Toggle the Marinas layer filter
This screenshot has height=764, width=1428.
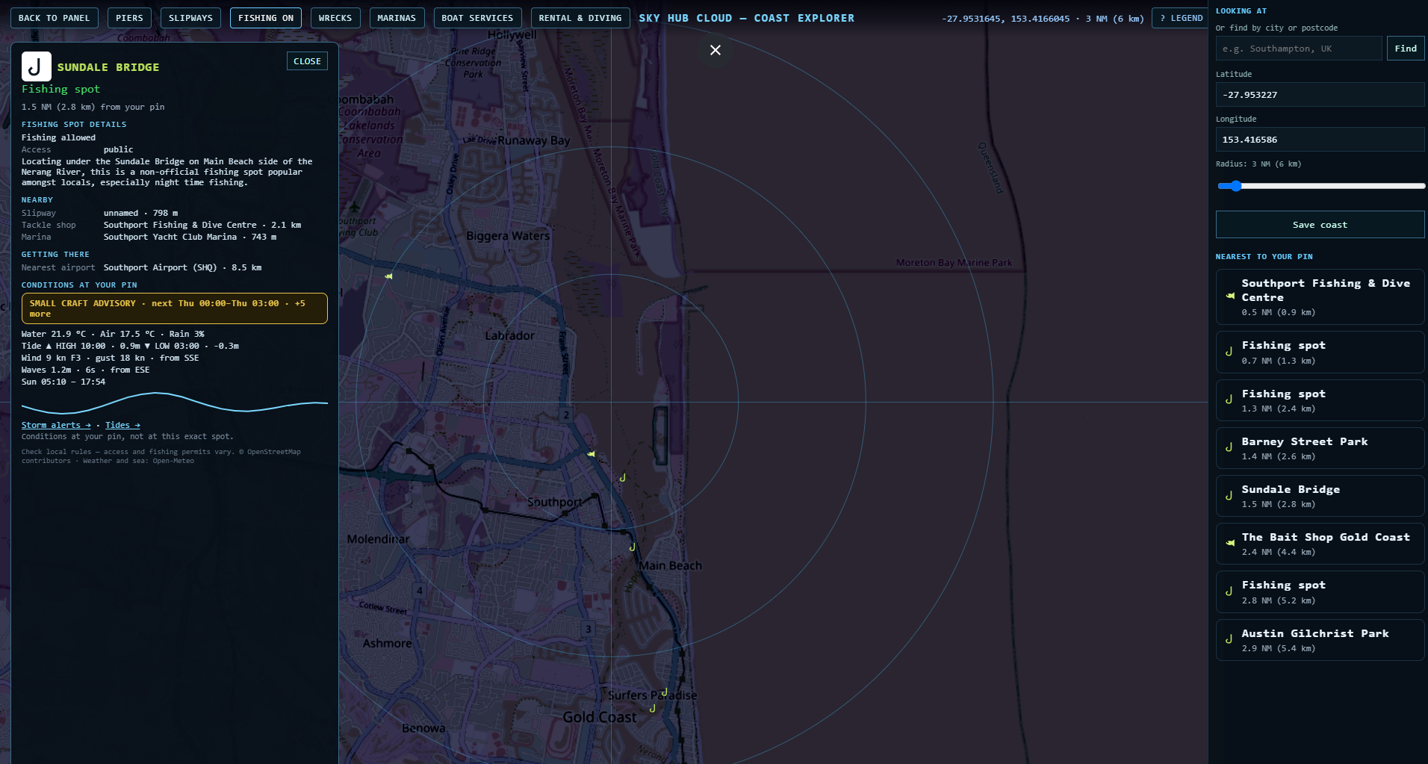tap(397, 18)
